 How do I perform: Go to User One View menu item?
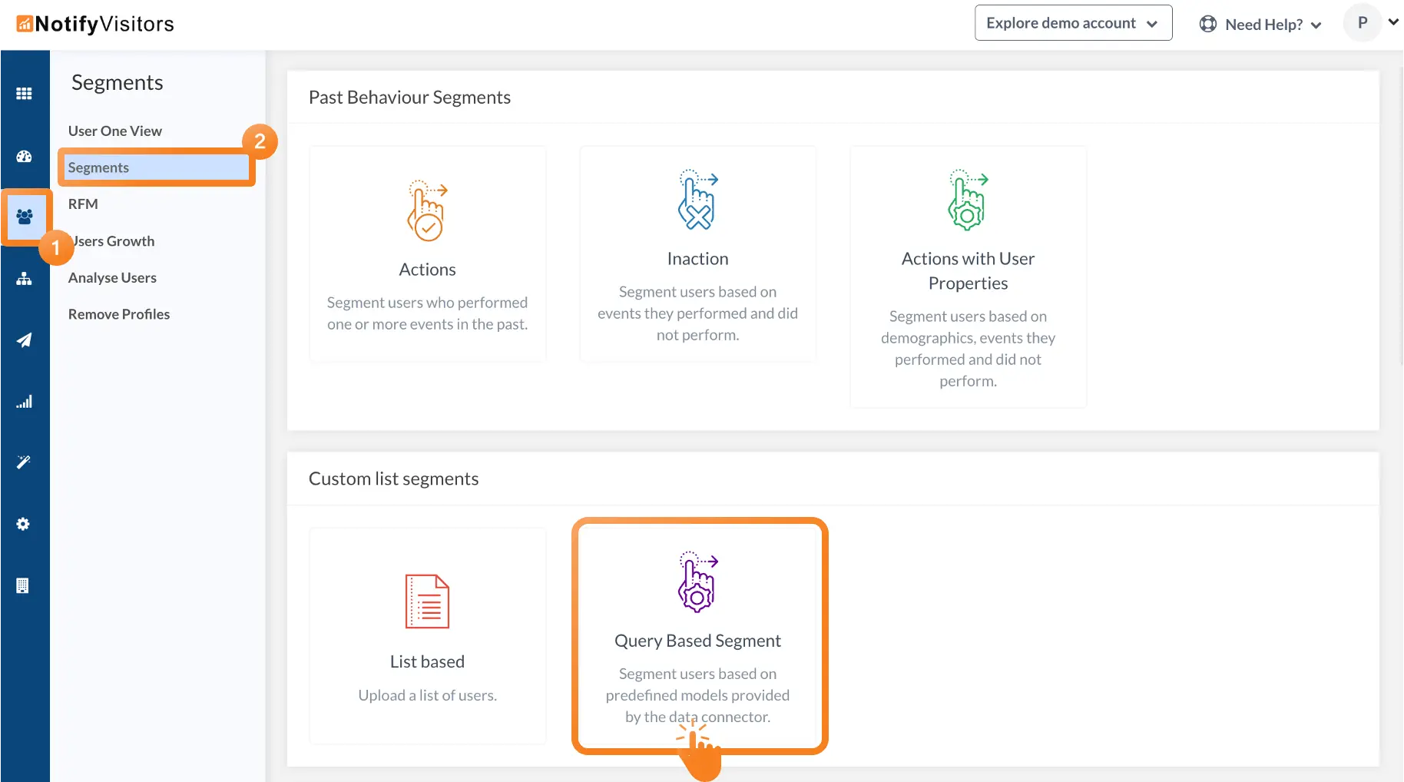(115, 131)
